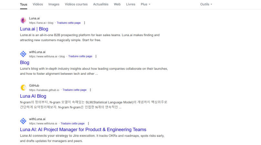Switch to the Images tab
Image resolution: width=261 pixels, height=145 pixels.
click(x=54, y=4)
